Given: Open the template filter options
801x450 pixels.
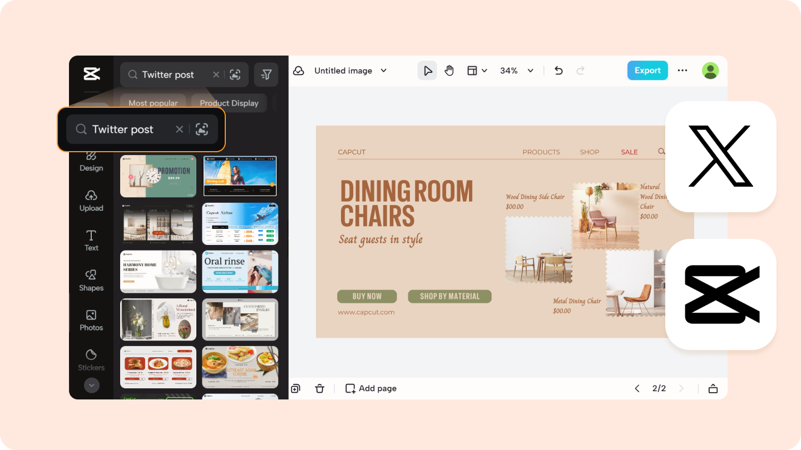Looking at the screenshot, I should tap(266, 74).
